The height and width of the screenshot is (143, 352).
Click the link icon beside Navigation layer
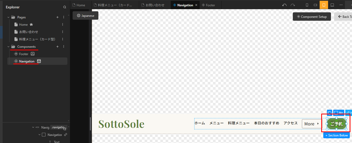tap(66, 135)
